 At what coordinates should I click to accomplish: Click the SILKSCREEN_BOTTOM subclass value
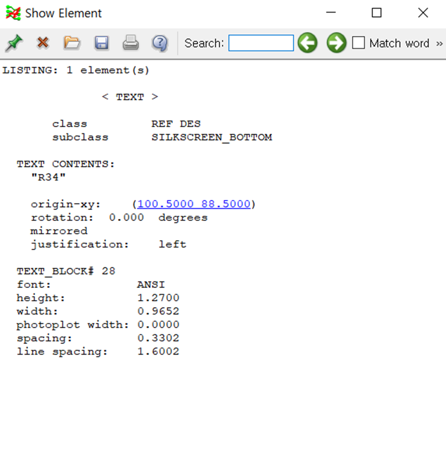click(x=212, y=137)
